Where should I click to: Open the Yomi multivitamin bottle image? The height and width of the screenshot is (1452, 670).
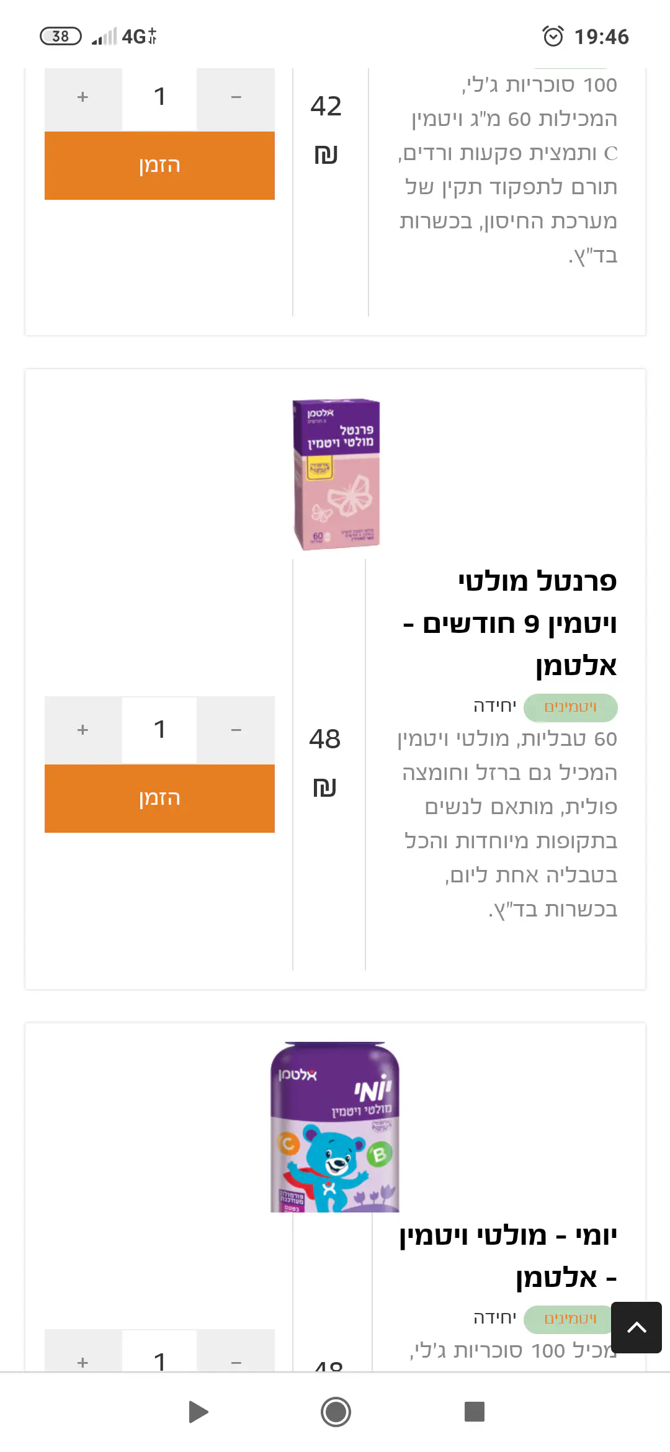tap(335, 1127)
